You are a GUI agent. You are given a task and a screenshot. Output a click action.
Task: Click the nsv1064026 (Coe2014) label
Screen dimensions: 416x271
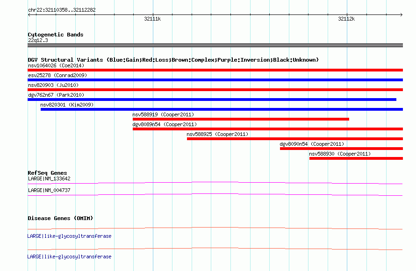pyautogui.click(x=56, y=65)
